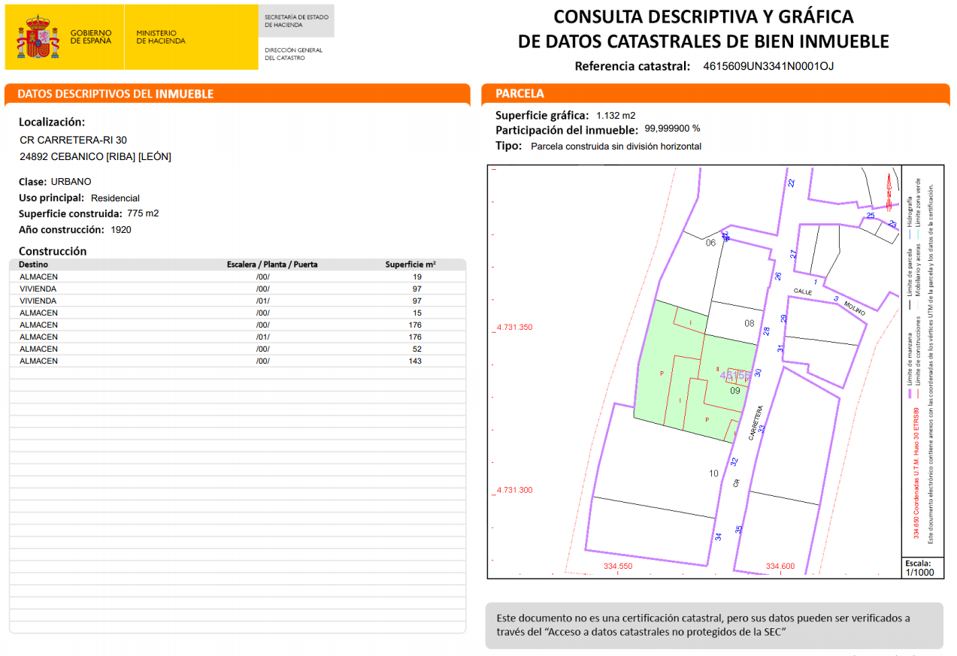Screen dimensions: 957x656
Task: Click the coordinate label '4.731.350'
Action: point(514,328)
